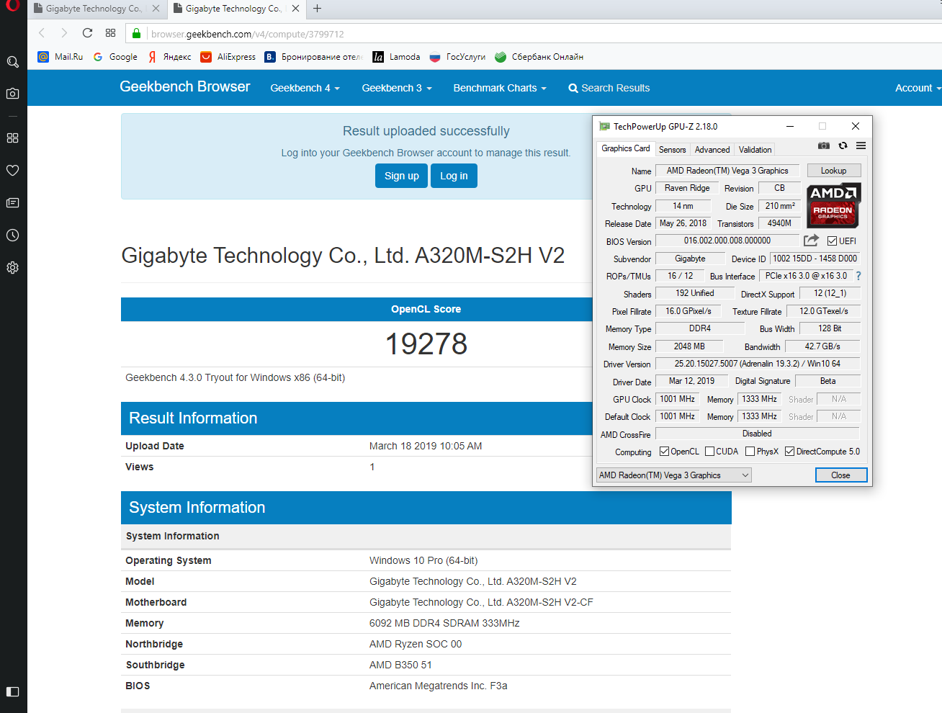Go back in browser

(42, 33)
